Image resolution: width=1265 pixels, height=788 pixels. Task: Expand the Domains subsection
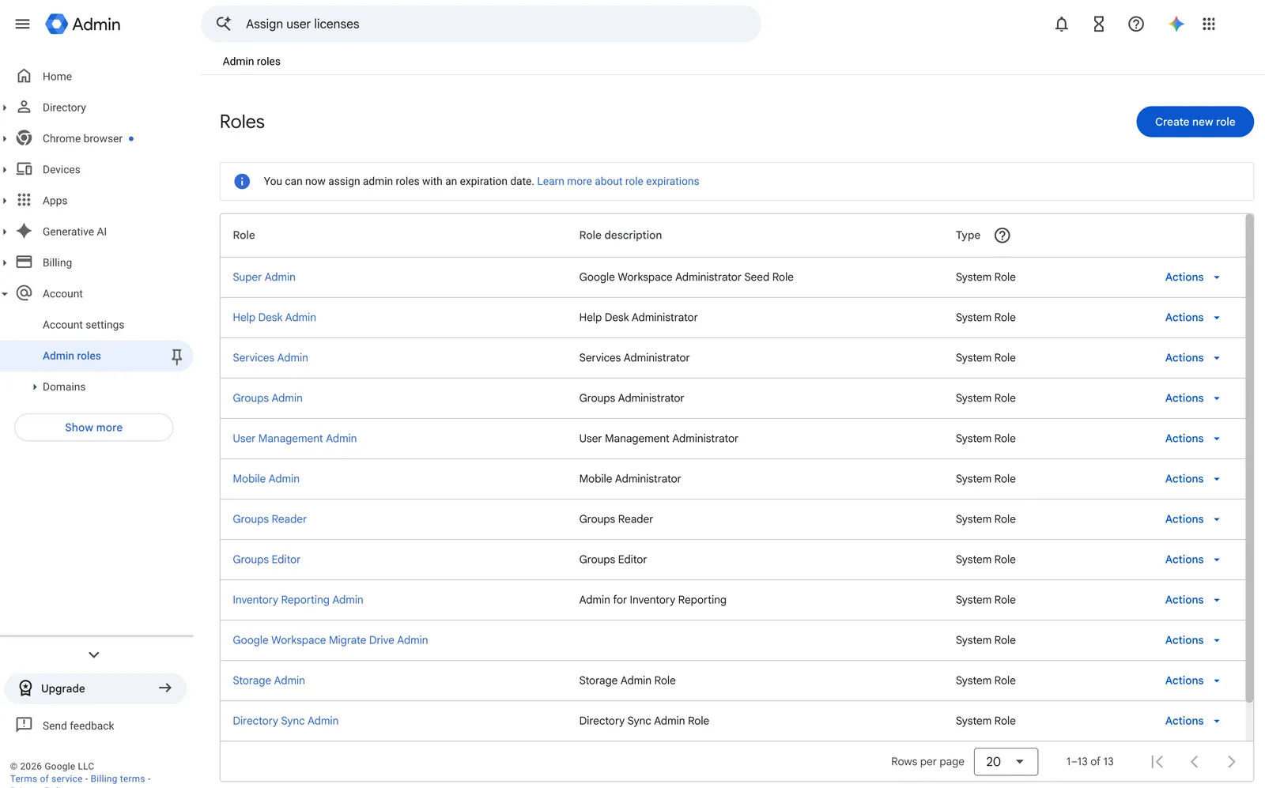pyautogui.click(x=35, y=387)
